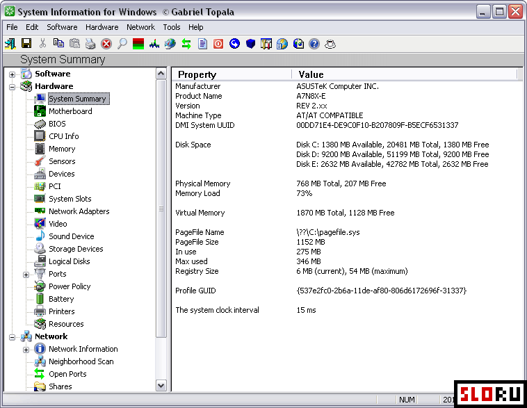This screenshot has width=527, height=408.
Task: Select Devices in hardware tree
Action: [61, 174]
